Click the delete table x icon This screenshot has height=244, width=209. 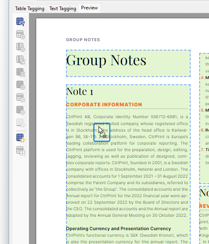[x=20, y=110]
